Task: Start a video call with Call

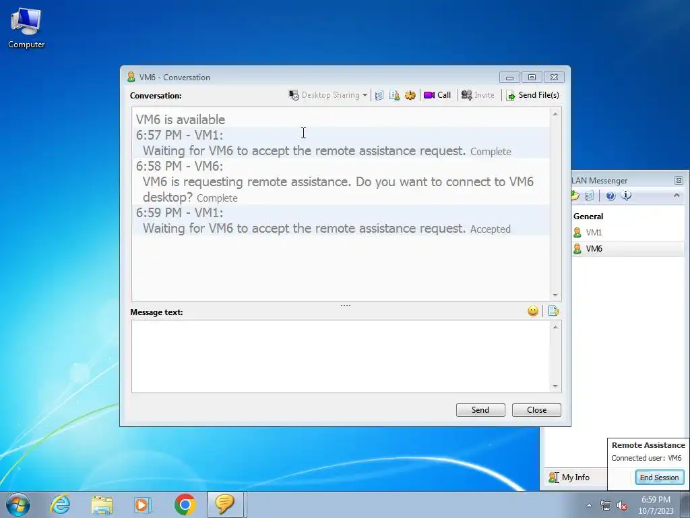Action: click(437, 95)
